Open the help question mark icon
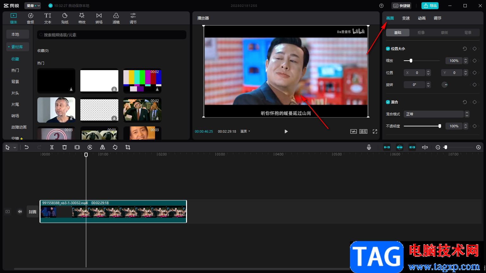Screen dimensions: 486x273 coord(381,6)
